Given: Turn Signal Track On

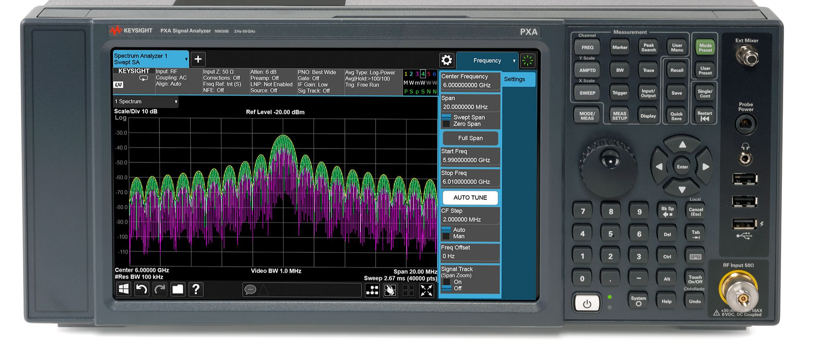Looking at the screenshot, I should coord(452,282).
